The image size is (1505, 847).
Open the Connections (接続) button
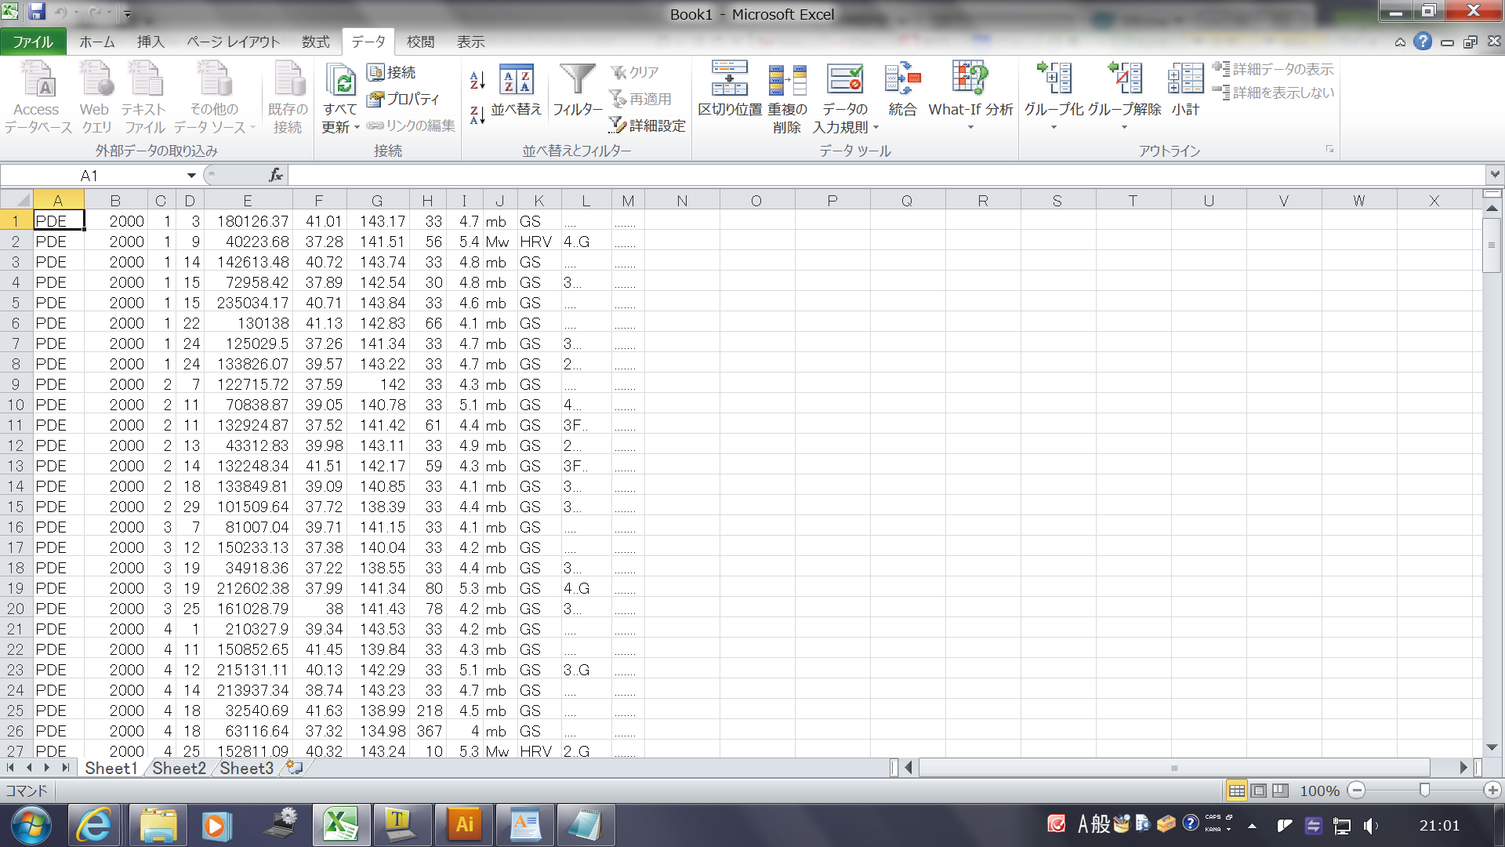coord(392,72)
